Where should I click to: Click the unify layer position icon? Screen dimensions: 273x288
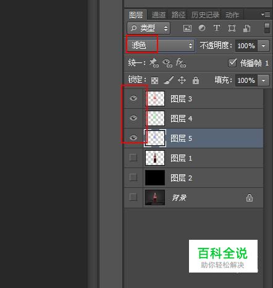[x=154, y=63]
